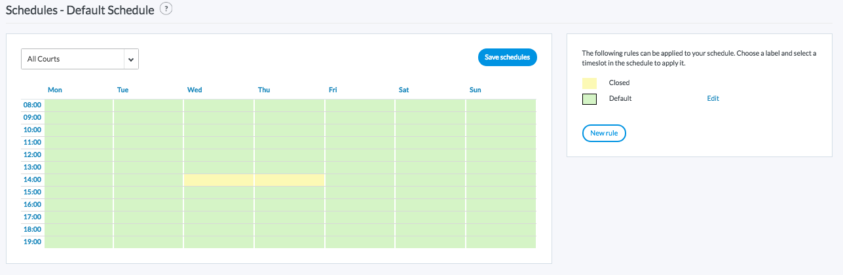Select the yellow Closed rule swatch
Viewport: 843px width, 275px height.
pyautogui.click(x=590, y=83)
